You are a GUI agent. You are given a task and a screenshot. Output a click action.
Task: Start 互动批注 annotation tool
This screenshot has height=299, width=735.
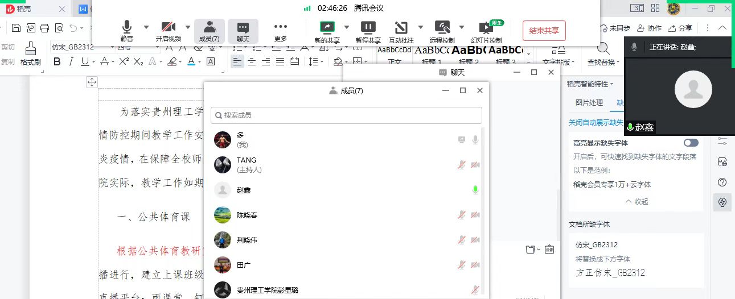[x=401, y=31]
